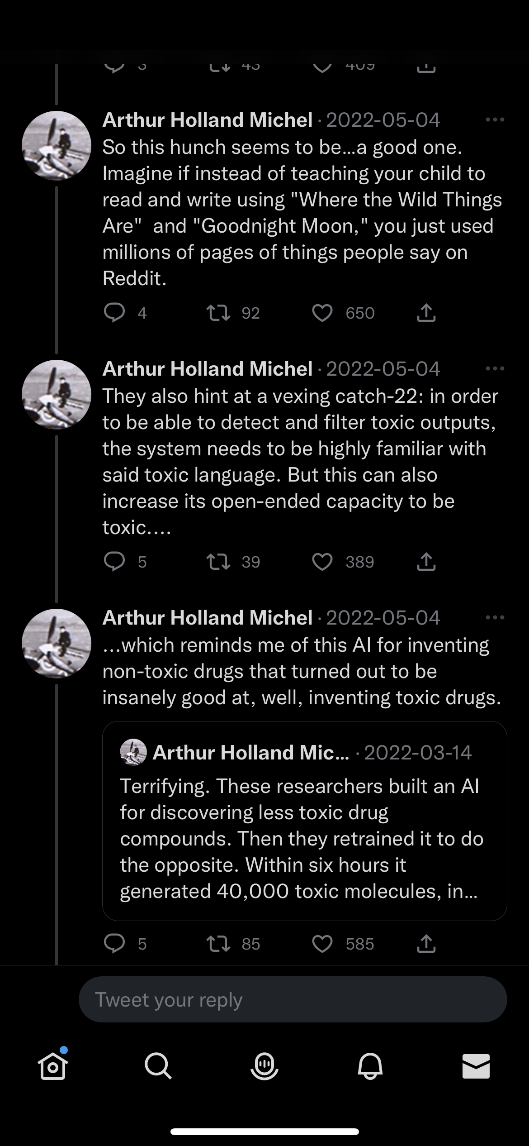Open more options for the "Goodnight Moon" tweet
The width and height of the screenshot is (529, 1146).
(x=495, y=120)
